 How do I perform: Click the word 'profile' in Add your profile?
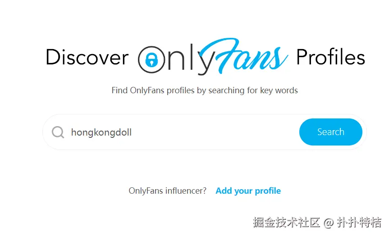tap(268, 191)
